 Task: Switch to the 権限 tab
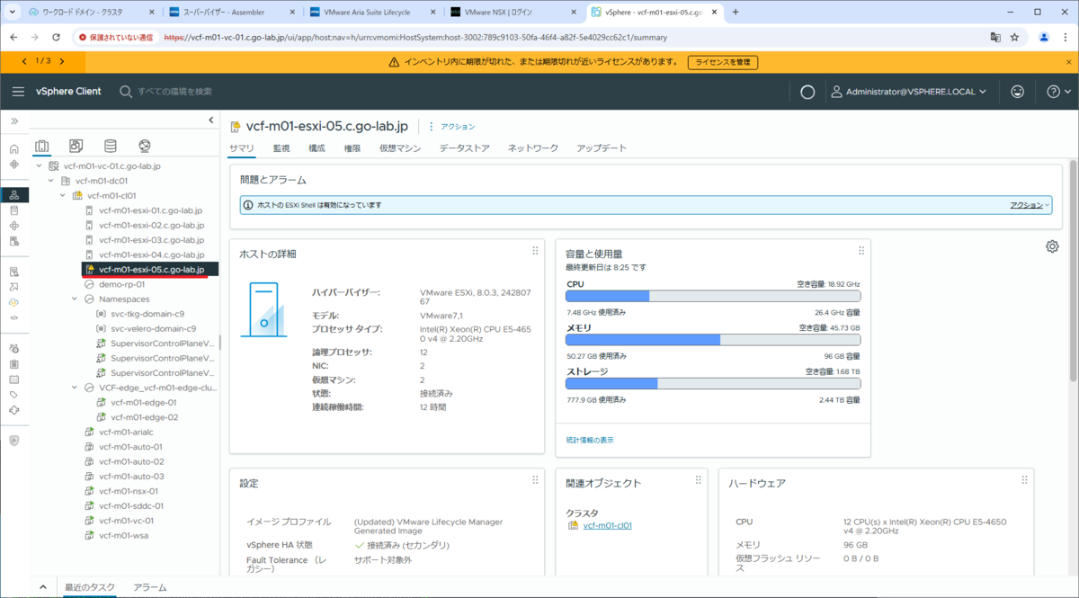point(352,148)
